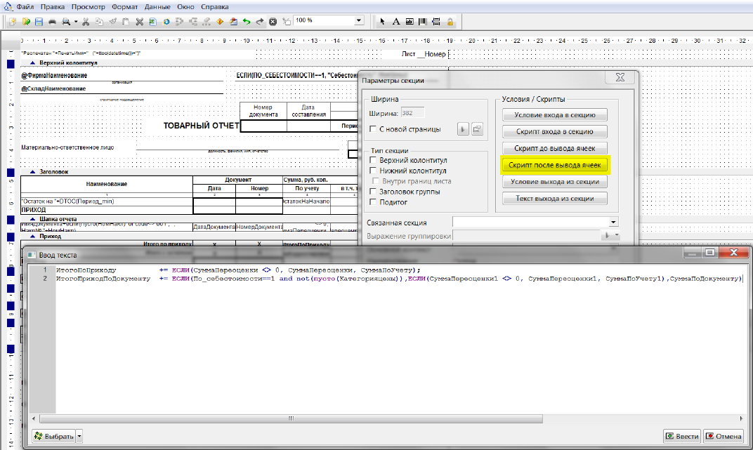Viewport: 753px width, 450px height.
Task: Collapse the Верхний колонтитул section triangle
Action: 32,63
